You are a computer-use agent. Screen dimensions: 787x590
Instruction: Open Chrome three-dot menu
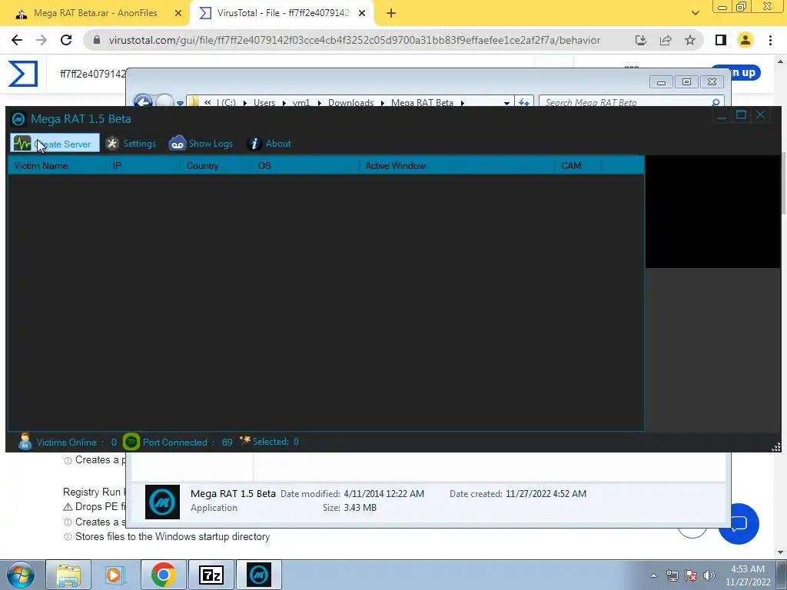770,40
